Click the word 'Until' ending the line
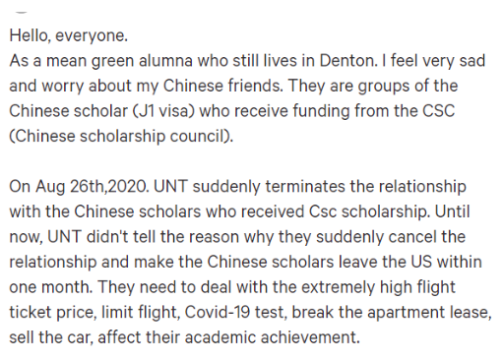This screenshot has height=361, width=503. pos(453,211)
